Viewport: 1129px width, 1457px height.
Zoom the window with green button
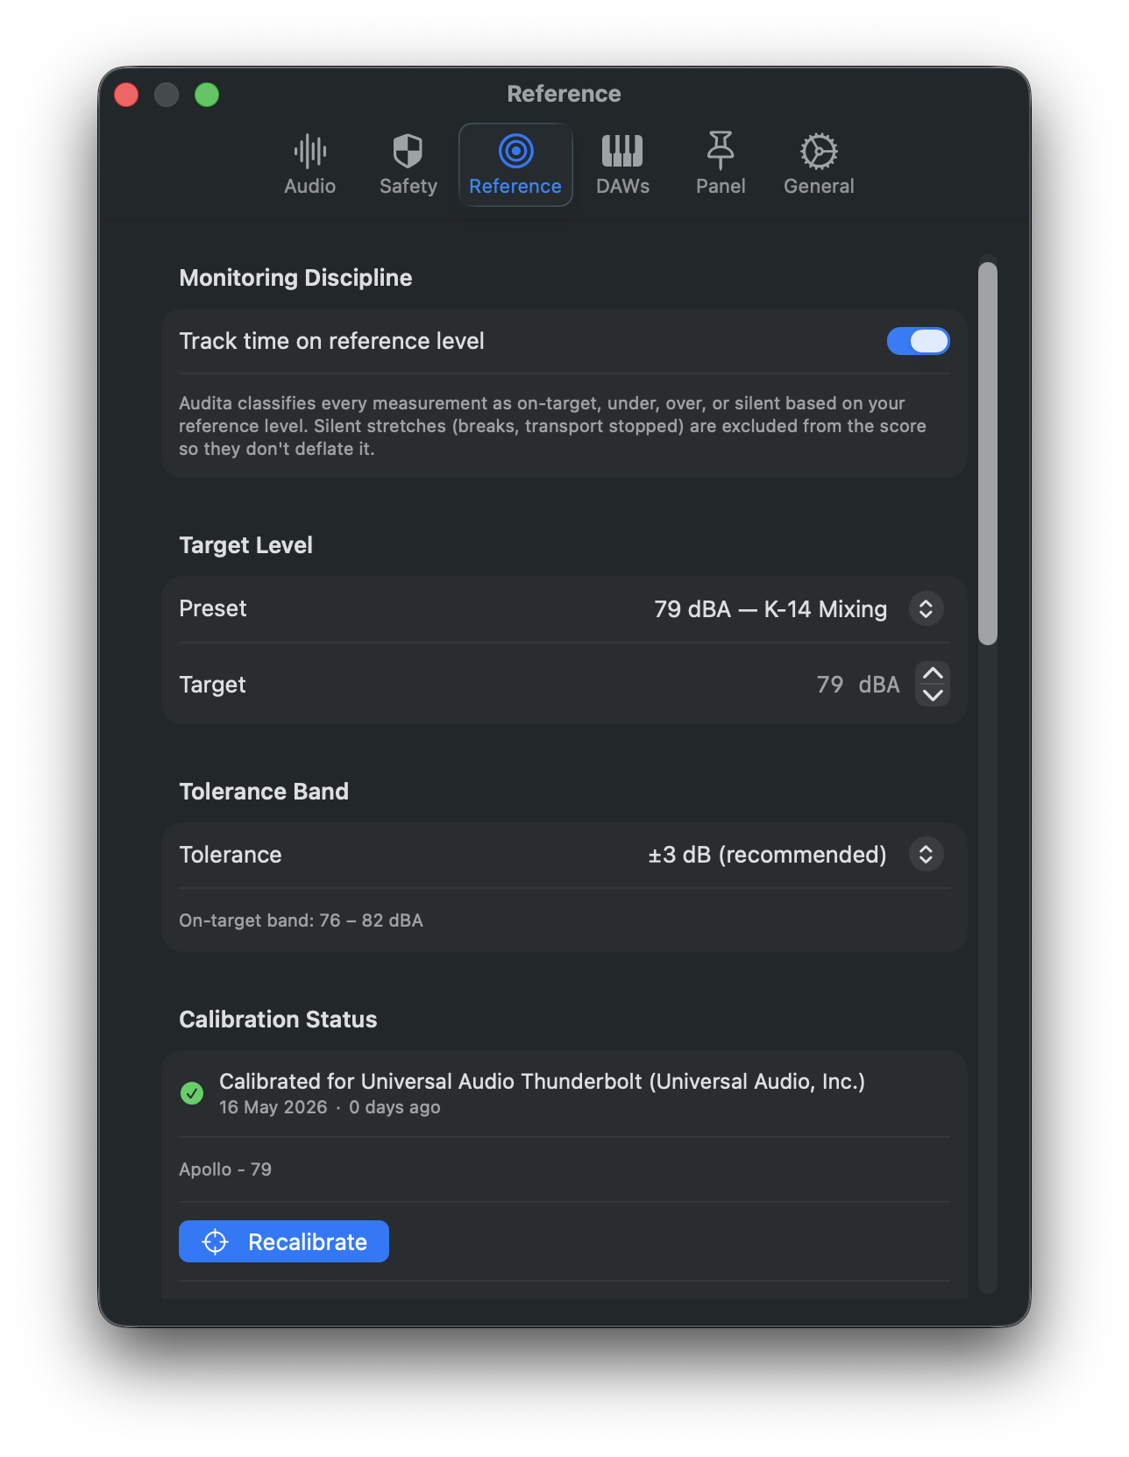coord(207,95)
